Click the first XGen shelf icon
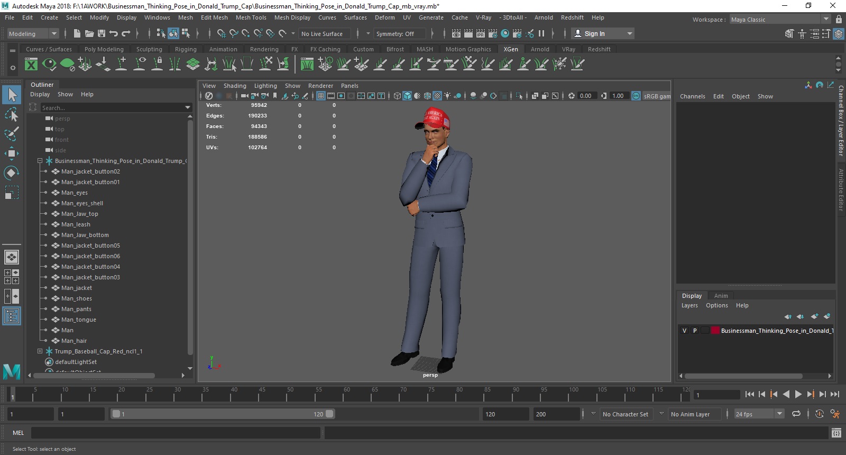Viewport: 846px width, 455px height. 31,65
